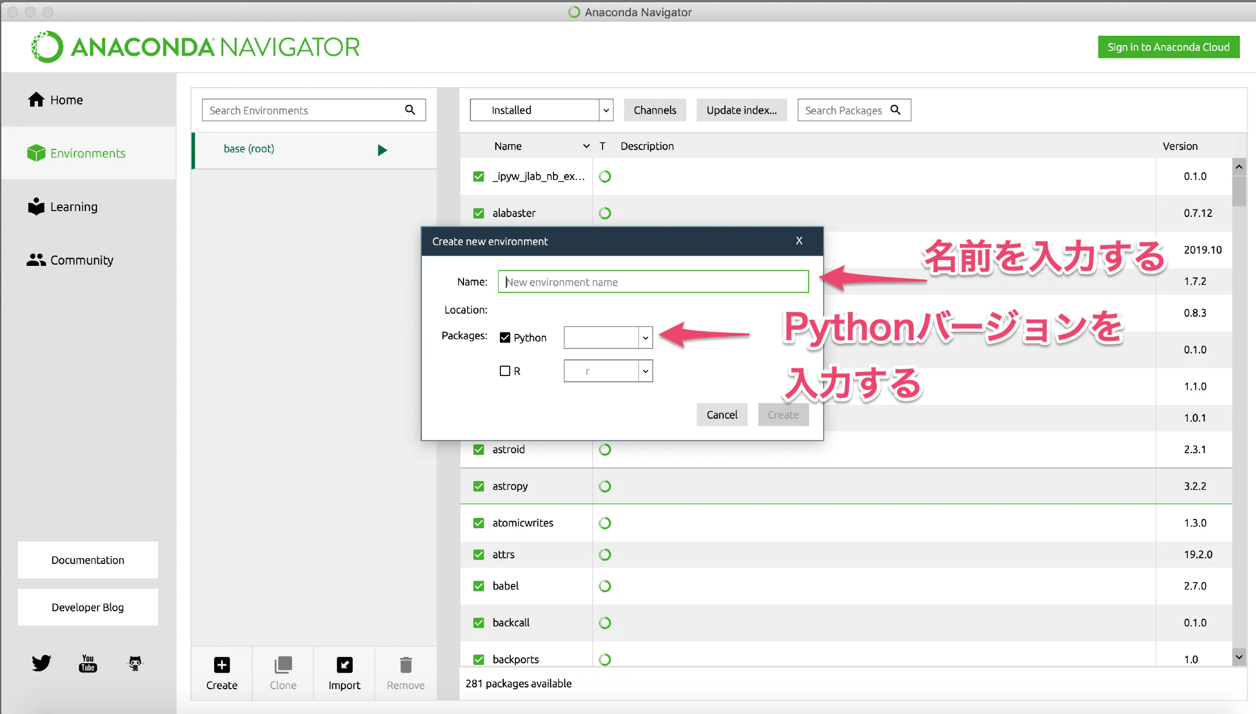Click the type icon for alabaster
Screen dimensions: 1256x714
click(605, 213)
